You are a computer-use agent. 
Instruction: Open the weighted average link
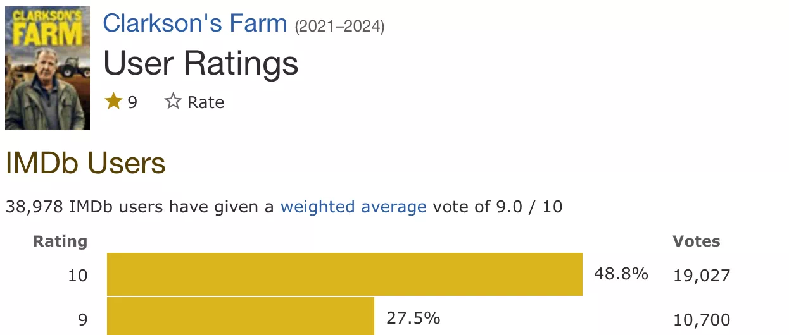click(353, 207)
